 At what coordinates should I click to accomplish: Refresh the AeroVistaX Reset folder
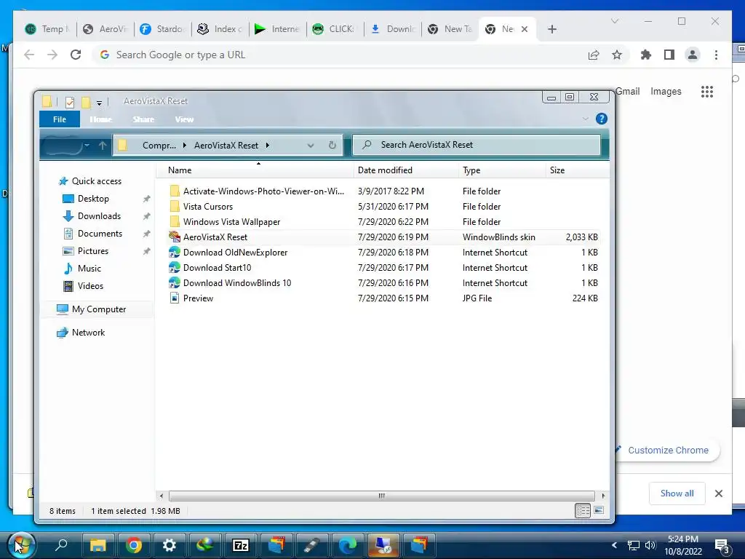332,146
